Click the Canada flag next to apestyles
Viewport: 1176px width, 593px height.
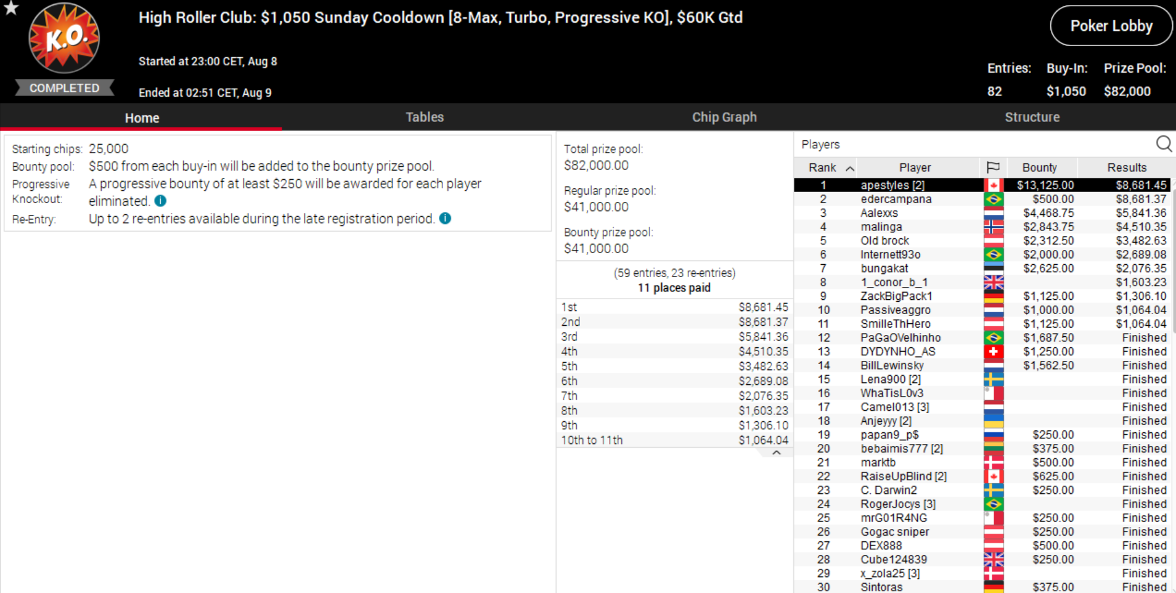pos(993,185)
